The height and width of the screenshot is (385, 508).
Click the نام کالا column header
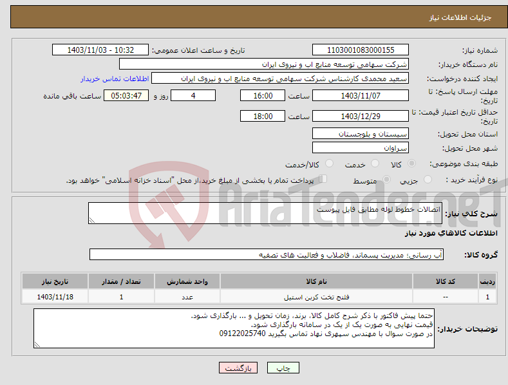click(x=316, y=281)
